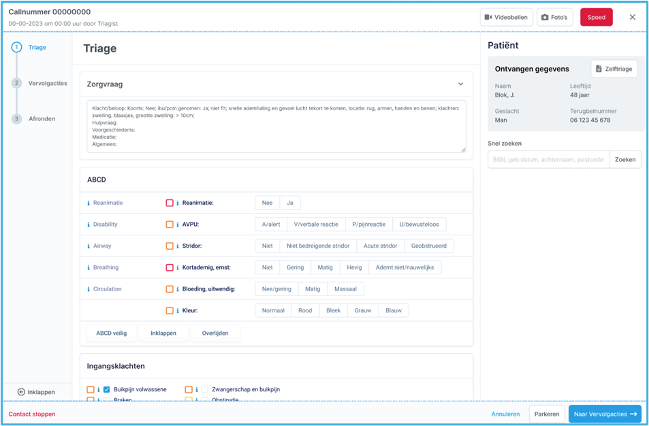Viewport: 649px width, 426px height.
Task: Open the Zelftriage document
Action: [x=614, y=69]
